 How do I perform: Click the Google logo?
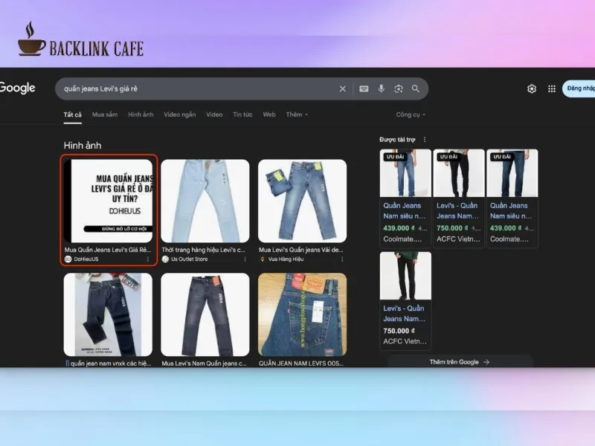coord(16,88)
